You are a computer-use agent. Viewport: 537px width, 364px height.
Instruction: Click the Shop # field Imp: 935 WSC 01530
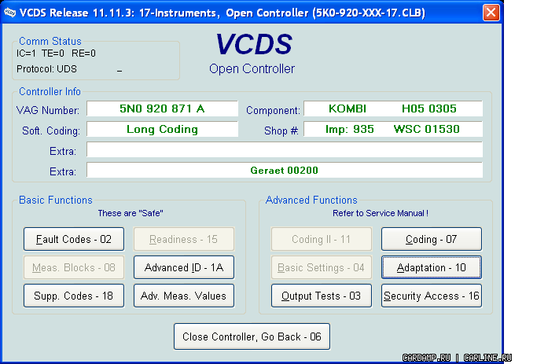tap(393, 130)
